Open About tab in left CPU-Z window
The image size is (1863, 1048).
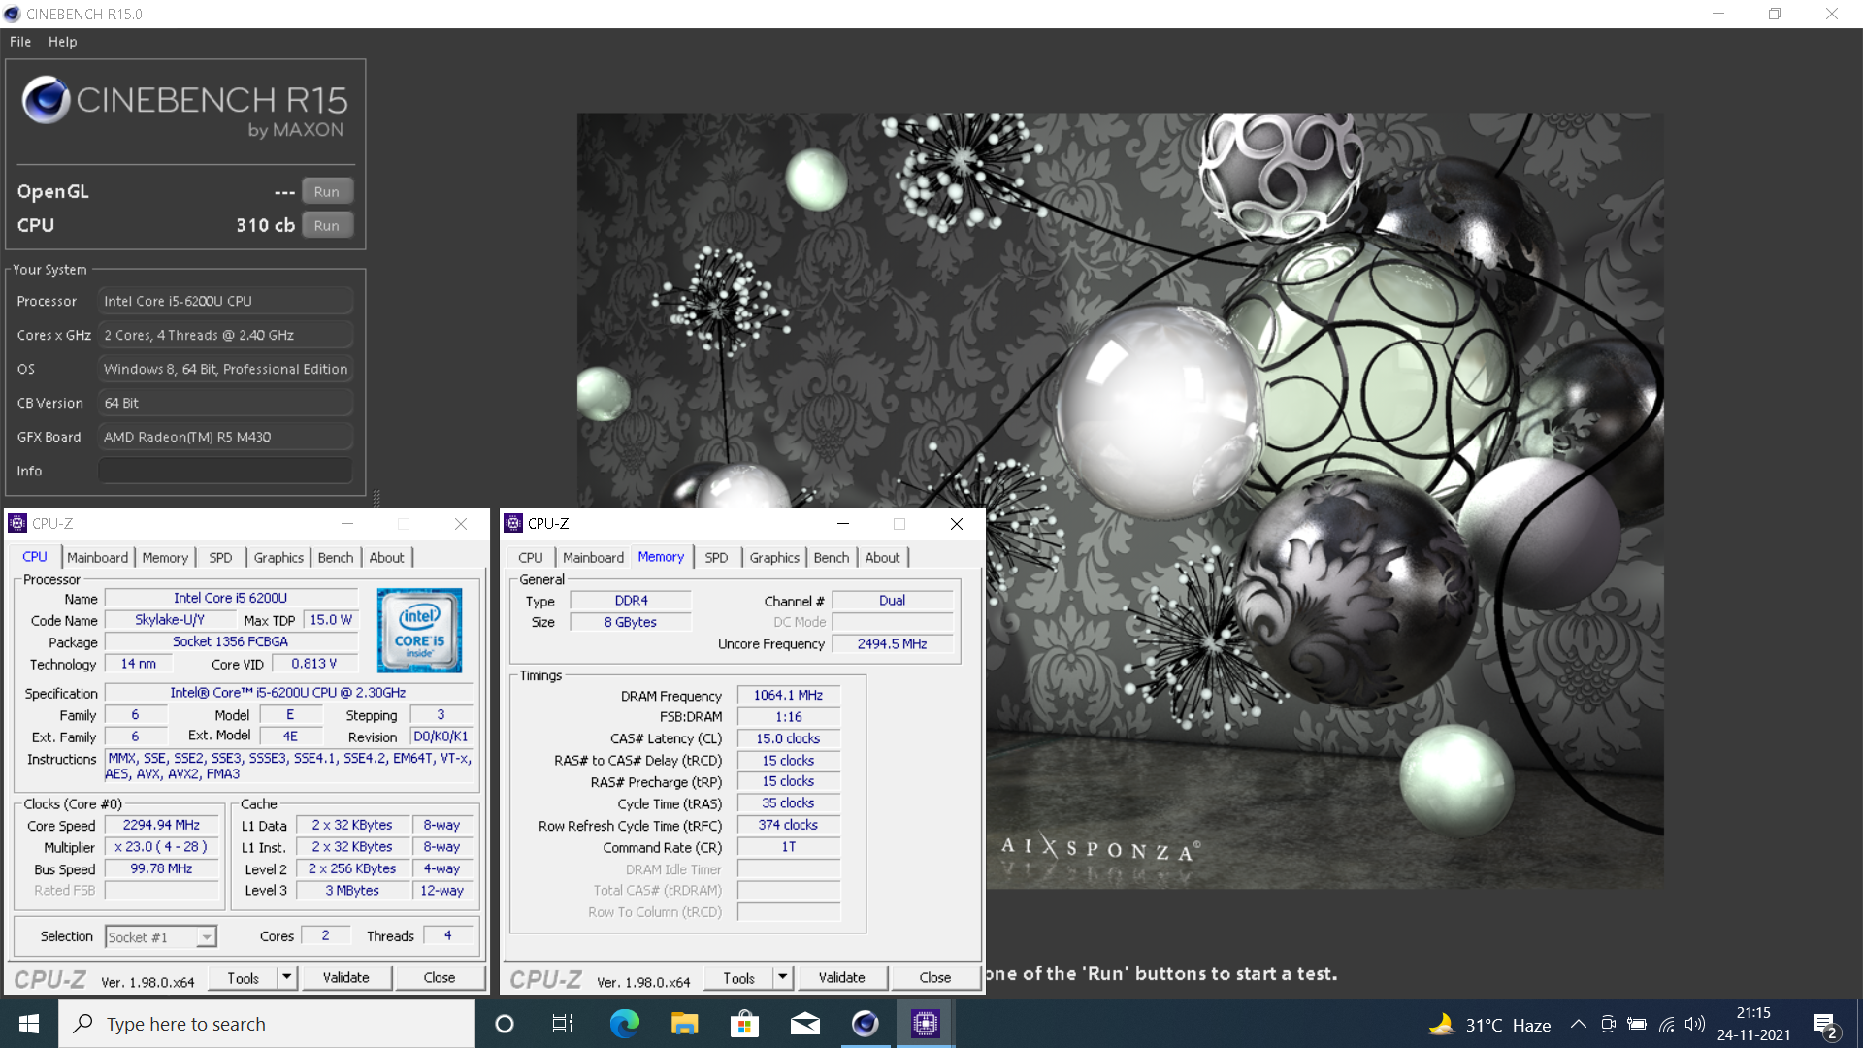coord(386,557)
